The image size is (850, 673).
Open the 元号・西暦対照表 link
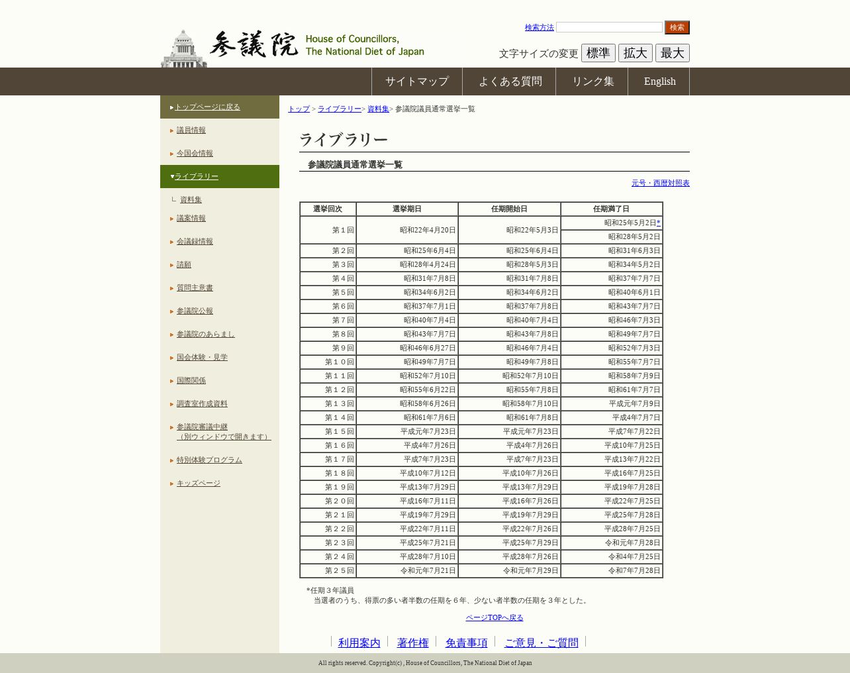tap(660, 183)
